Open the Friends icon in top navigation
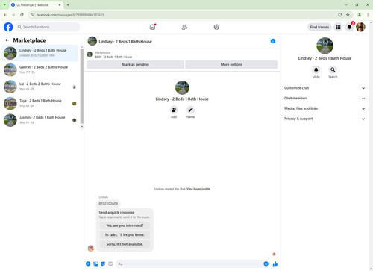Image resolution: width=373 pixels, height=271 pixels. [184, 27]
